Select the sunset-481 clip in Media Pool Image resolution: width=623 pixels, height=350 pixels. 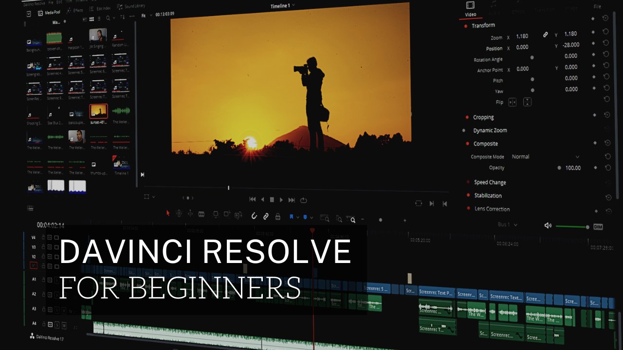point(99,112)
